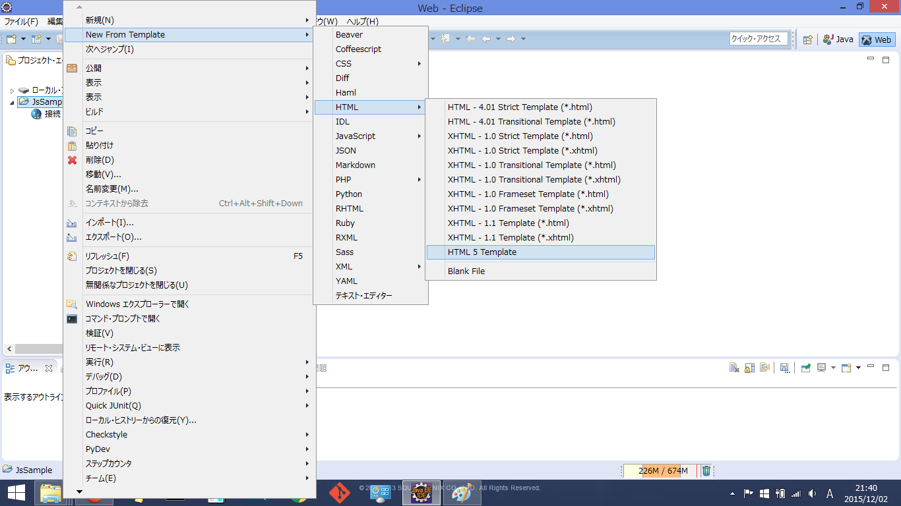Viewport: 901px width, 506px height.
Task: Click the 貼り付け paste icon entry
Action: 189,145
